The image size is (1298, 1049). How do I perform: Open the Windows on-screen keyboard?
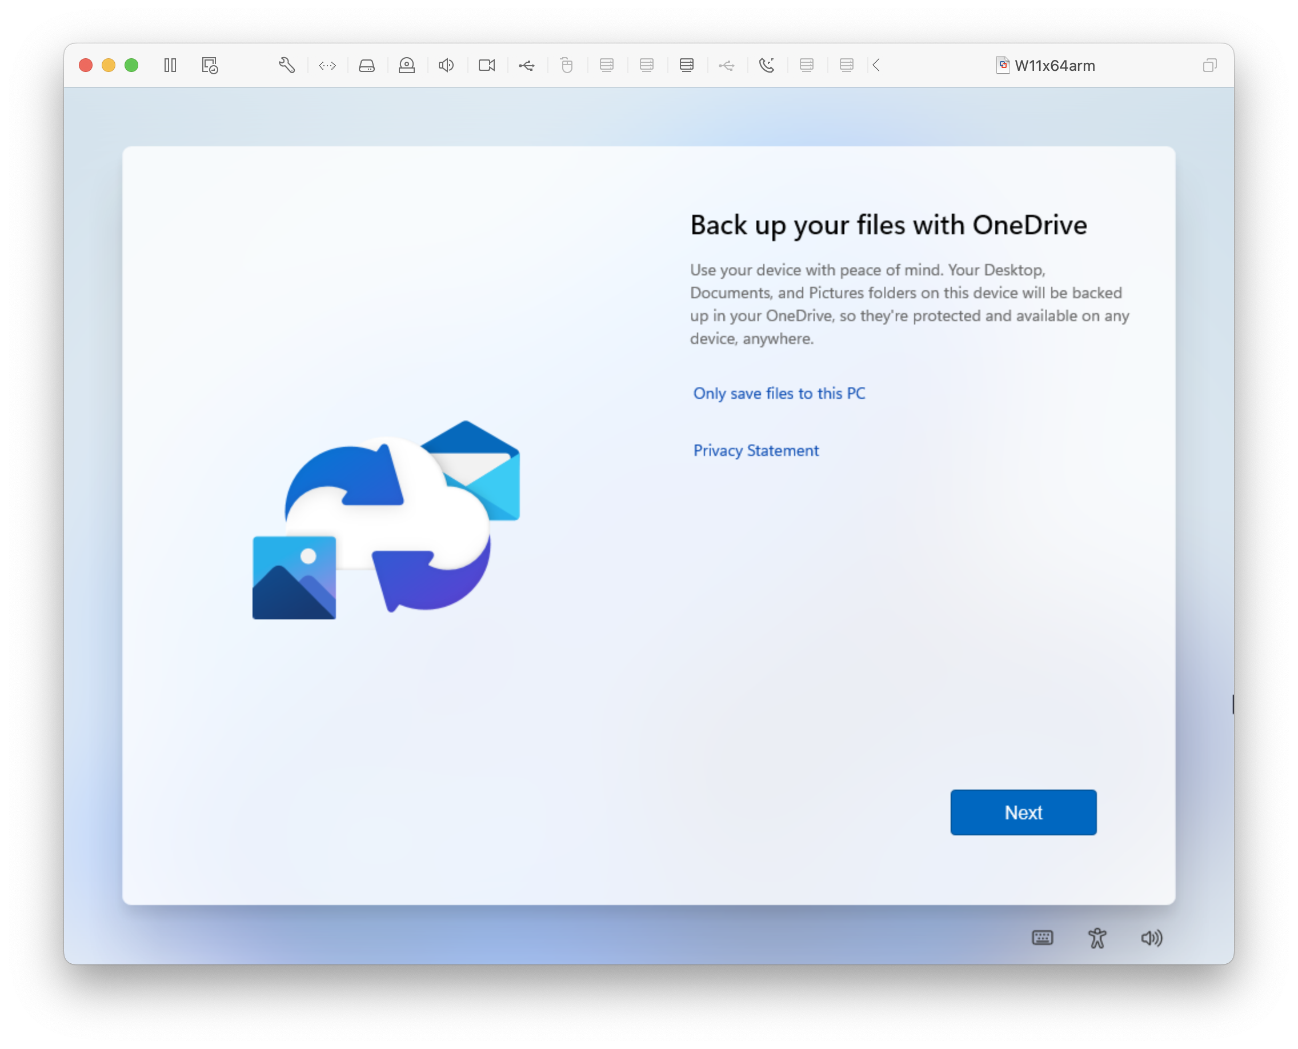[1043, 938]
